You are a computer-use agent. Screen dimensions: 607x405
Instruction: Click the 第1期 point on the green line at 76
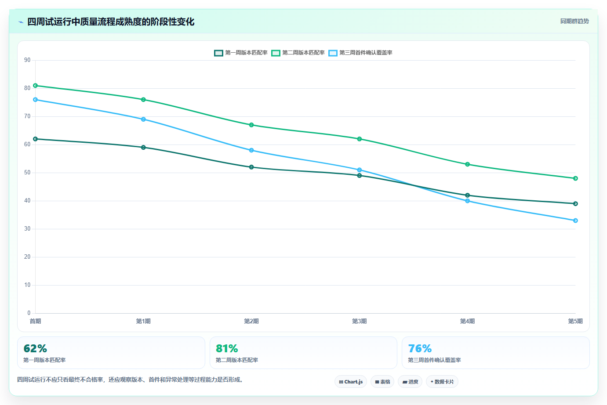(x=143, y=100)
